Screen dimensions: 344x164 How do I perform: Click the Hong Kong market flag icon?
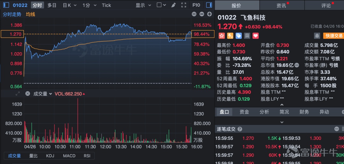click(x=221, y=36)
